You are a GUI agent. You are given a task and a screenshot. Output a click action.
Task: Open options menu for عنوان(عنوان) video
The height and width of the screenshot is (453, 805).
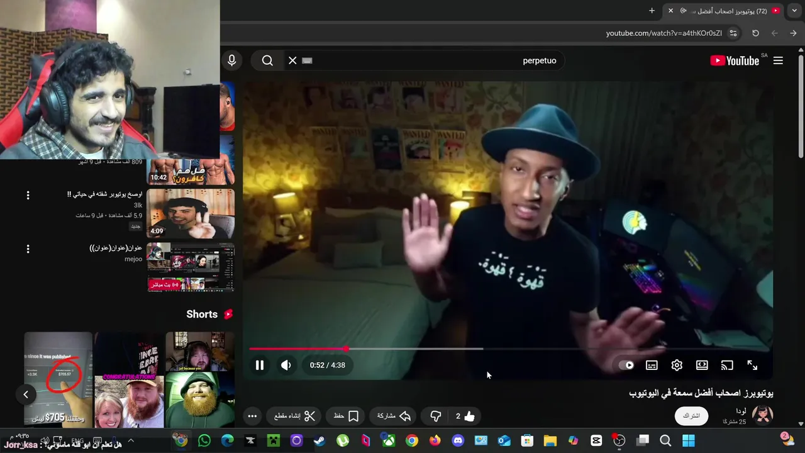pyautogui.click(x=28, y=249)
